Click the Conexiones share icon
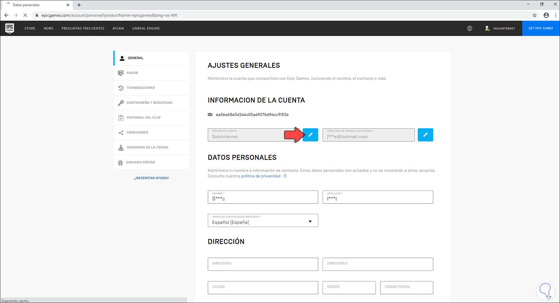This screenshot has width=560, height=303. tap(121, 133)
